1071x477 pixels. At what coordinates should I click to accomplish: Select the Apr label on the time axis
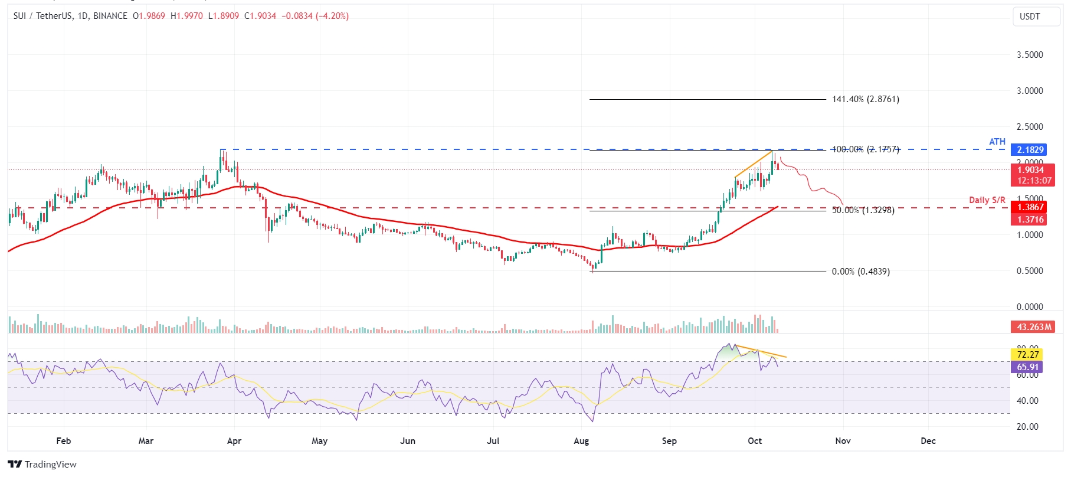pyautogui.click(x=234, y=441)
